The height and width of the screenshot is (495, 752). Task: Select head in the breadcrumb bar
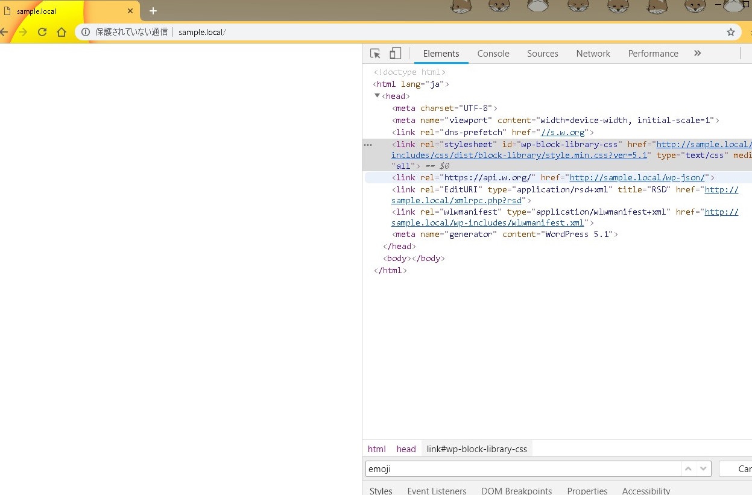coord(406,449)
